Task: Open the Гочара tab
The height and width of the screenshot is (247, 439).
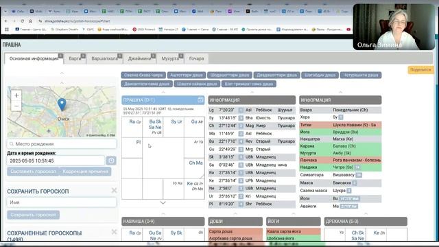Action: [197, 58]
